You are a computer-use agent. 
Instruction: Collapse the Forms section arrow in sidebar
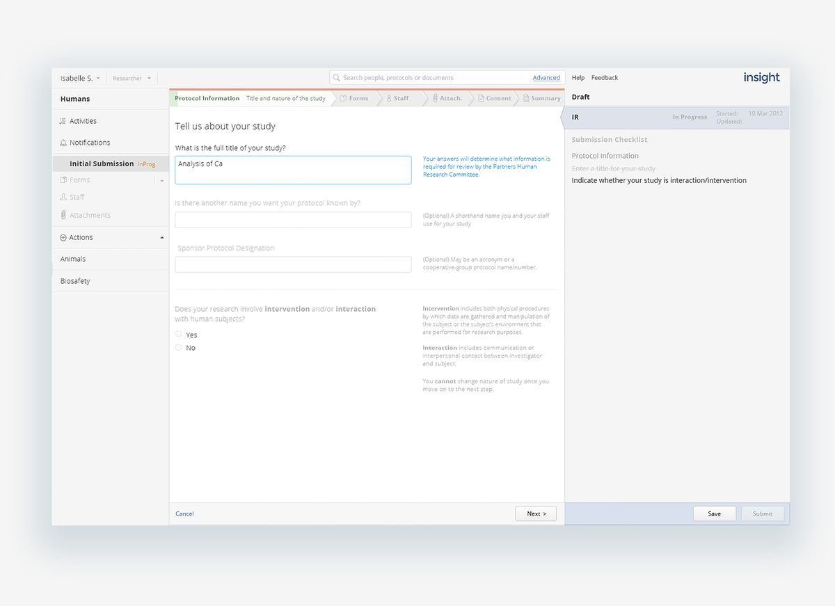coord(162,180)
